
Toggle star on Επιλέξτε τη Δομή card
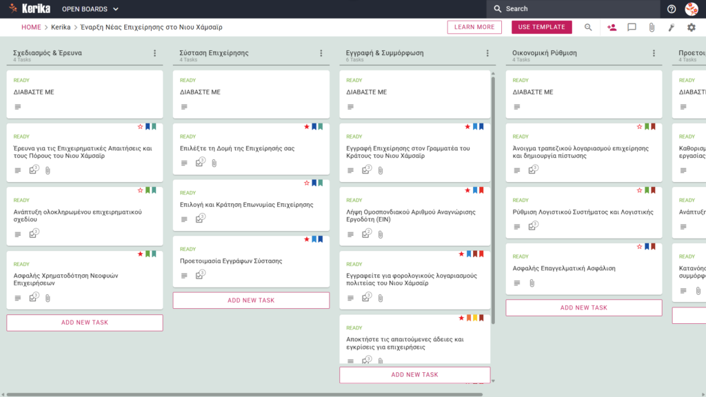(x=307, y=127)
